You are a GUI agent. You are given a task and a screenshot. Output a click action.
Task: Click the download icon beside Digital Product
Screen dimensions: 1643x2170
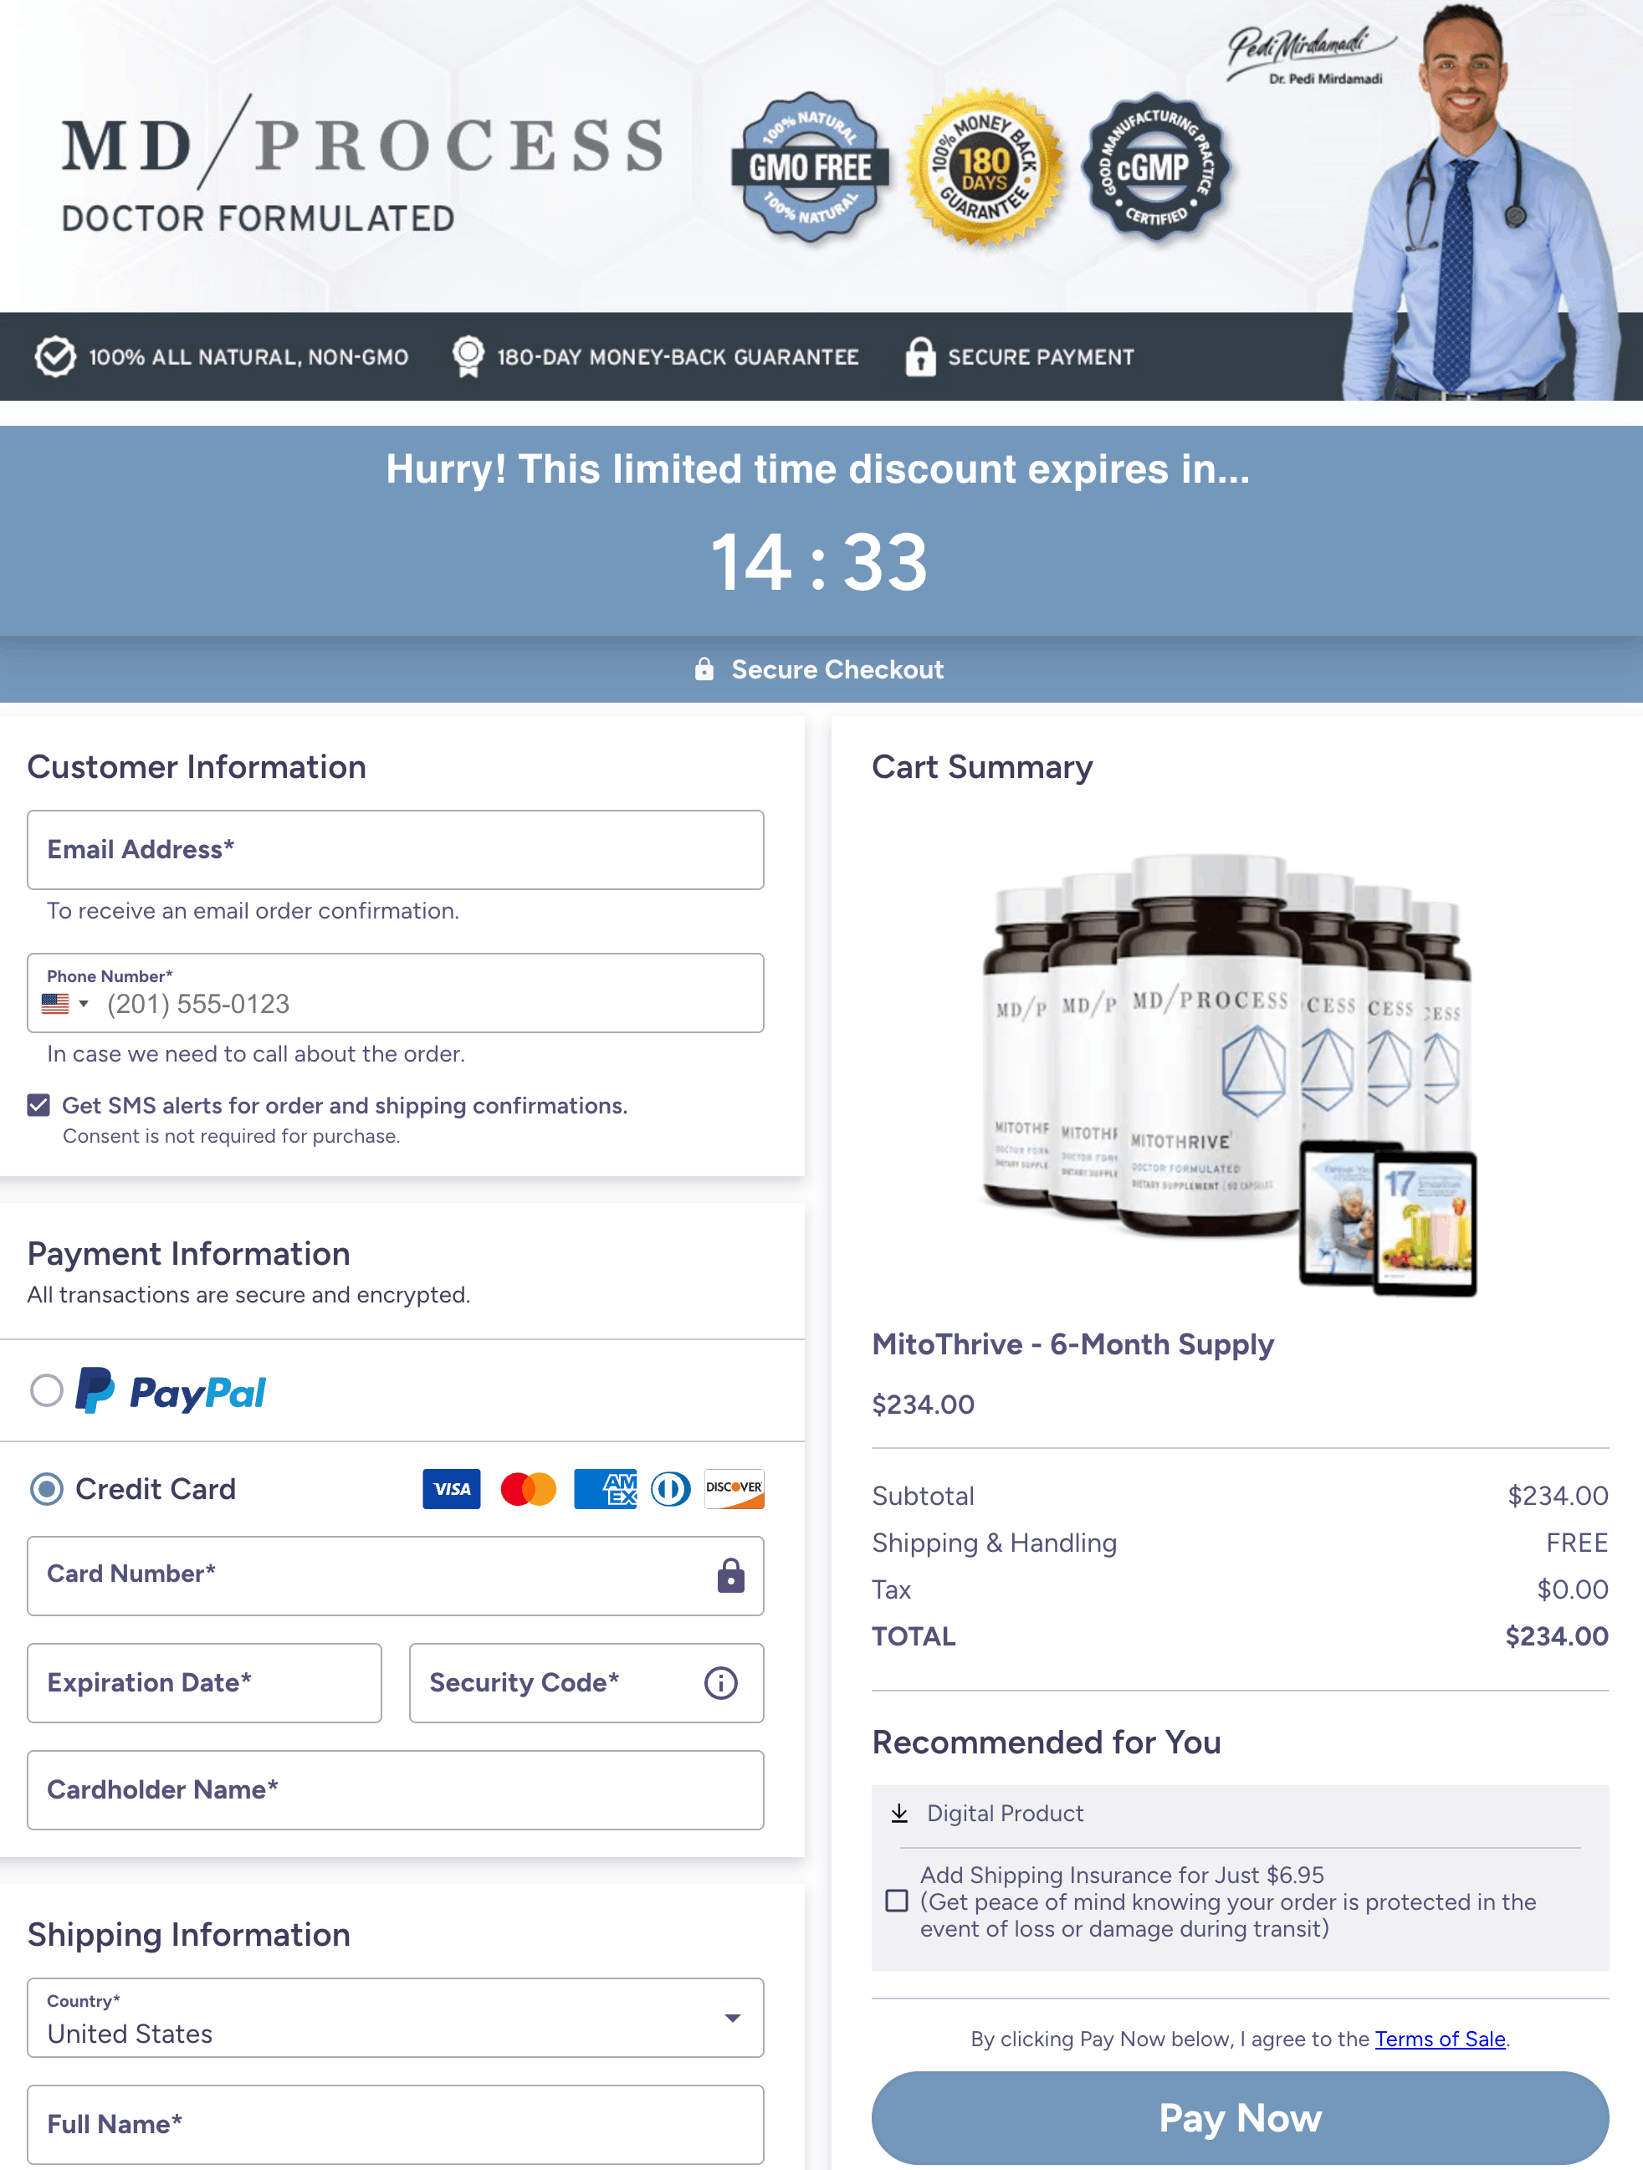pyautogui.click(x=899, y=1813)
